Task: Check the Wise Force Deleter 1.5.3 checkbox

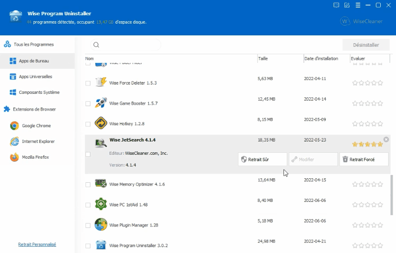Action: tap(88, 83)
